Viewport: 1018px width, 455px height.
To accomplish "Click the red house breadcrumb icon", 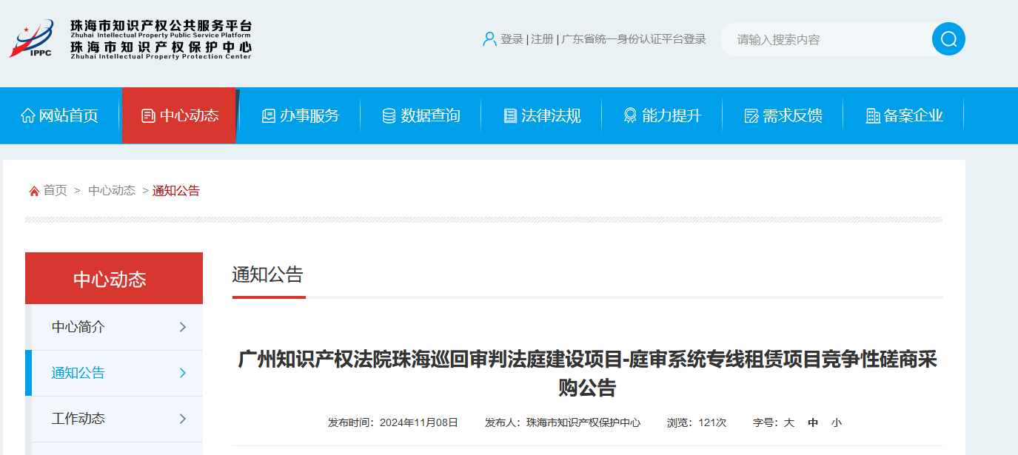I will (x=34, y=191).
